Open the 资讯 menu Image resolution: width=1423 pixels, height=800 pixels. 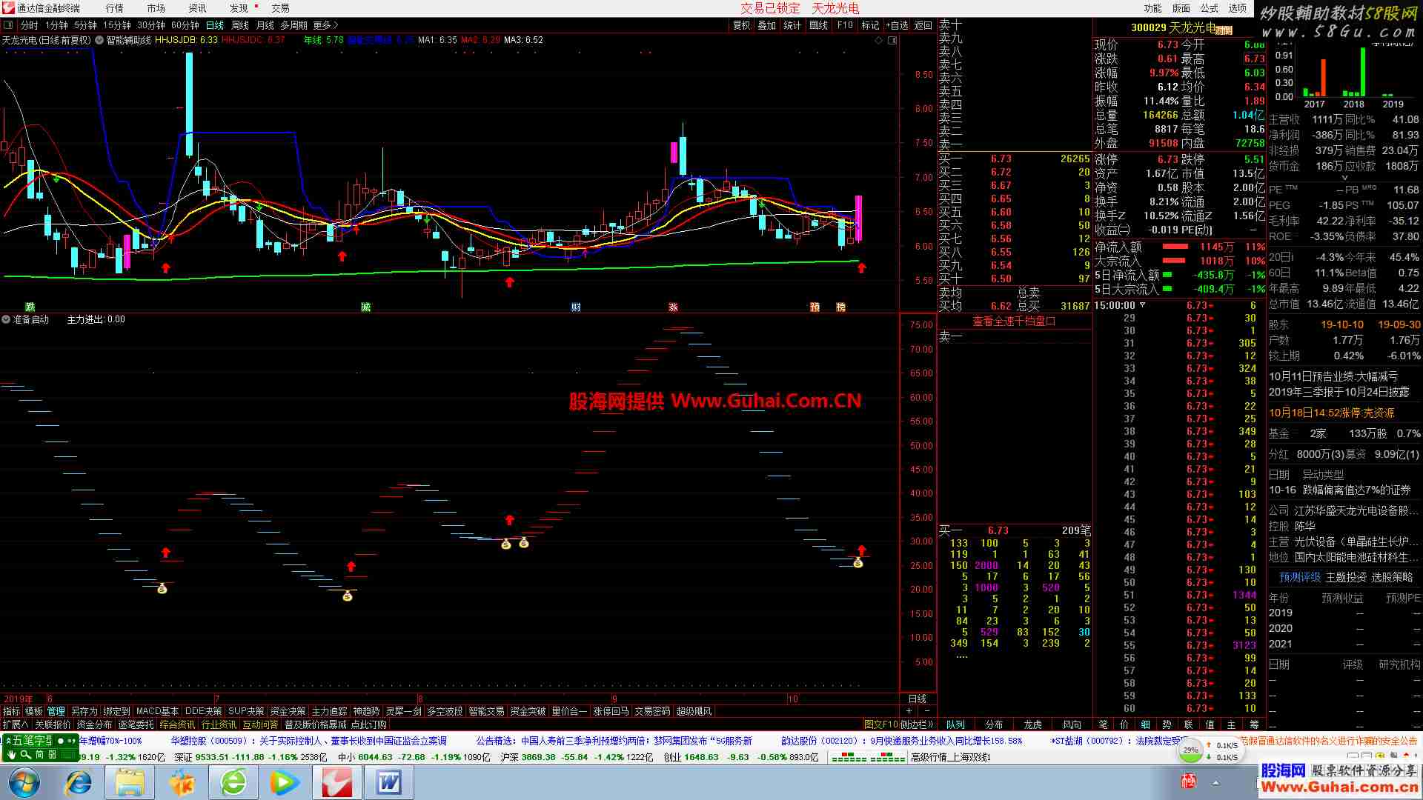198,8
